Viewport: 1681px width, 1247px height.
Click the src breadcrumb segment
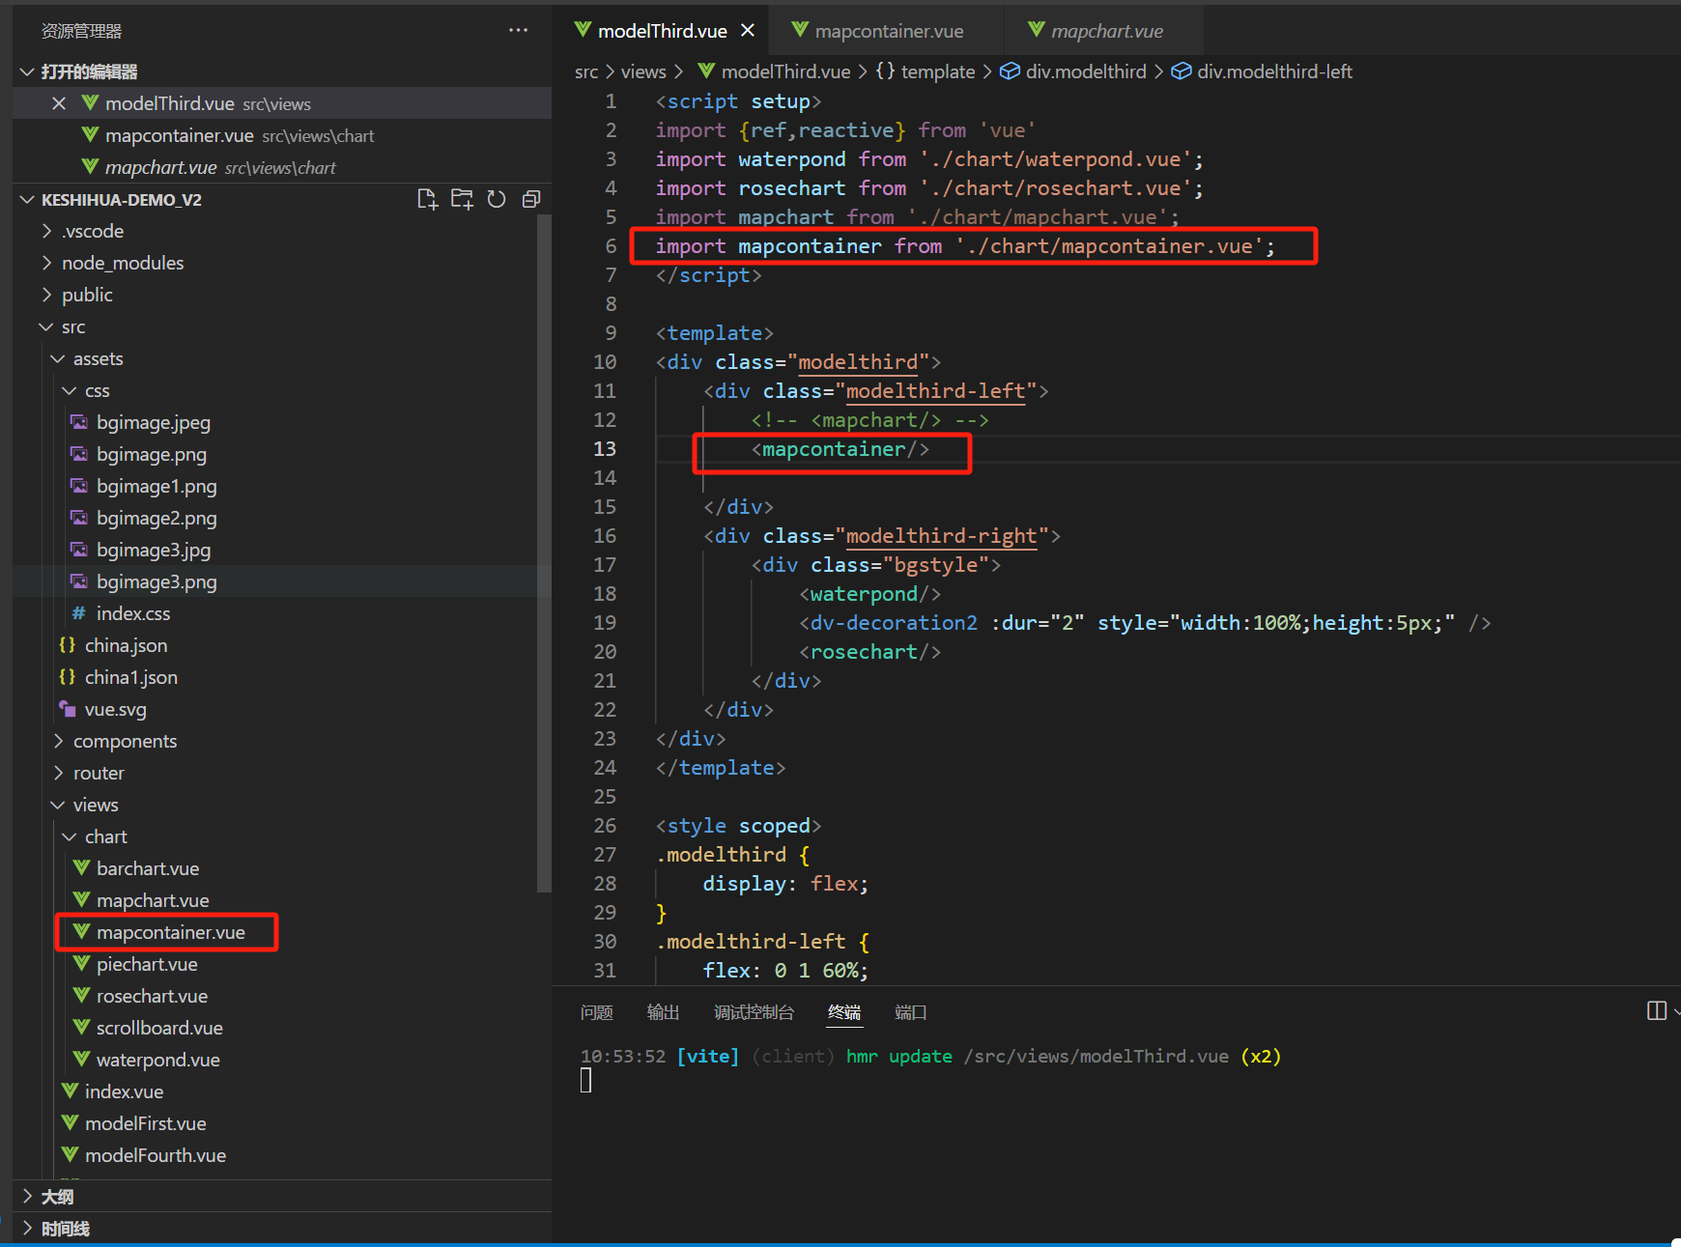[586, 71]
